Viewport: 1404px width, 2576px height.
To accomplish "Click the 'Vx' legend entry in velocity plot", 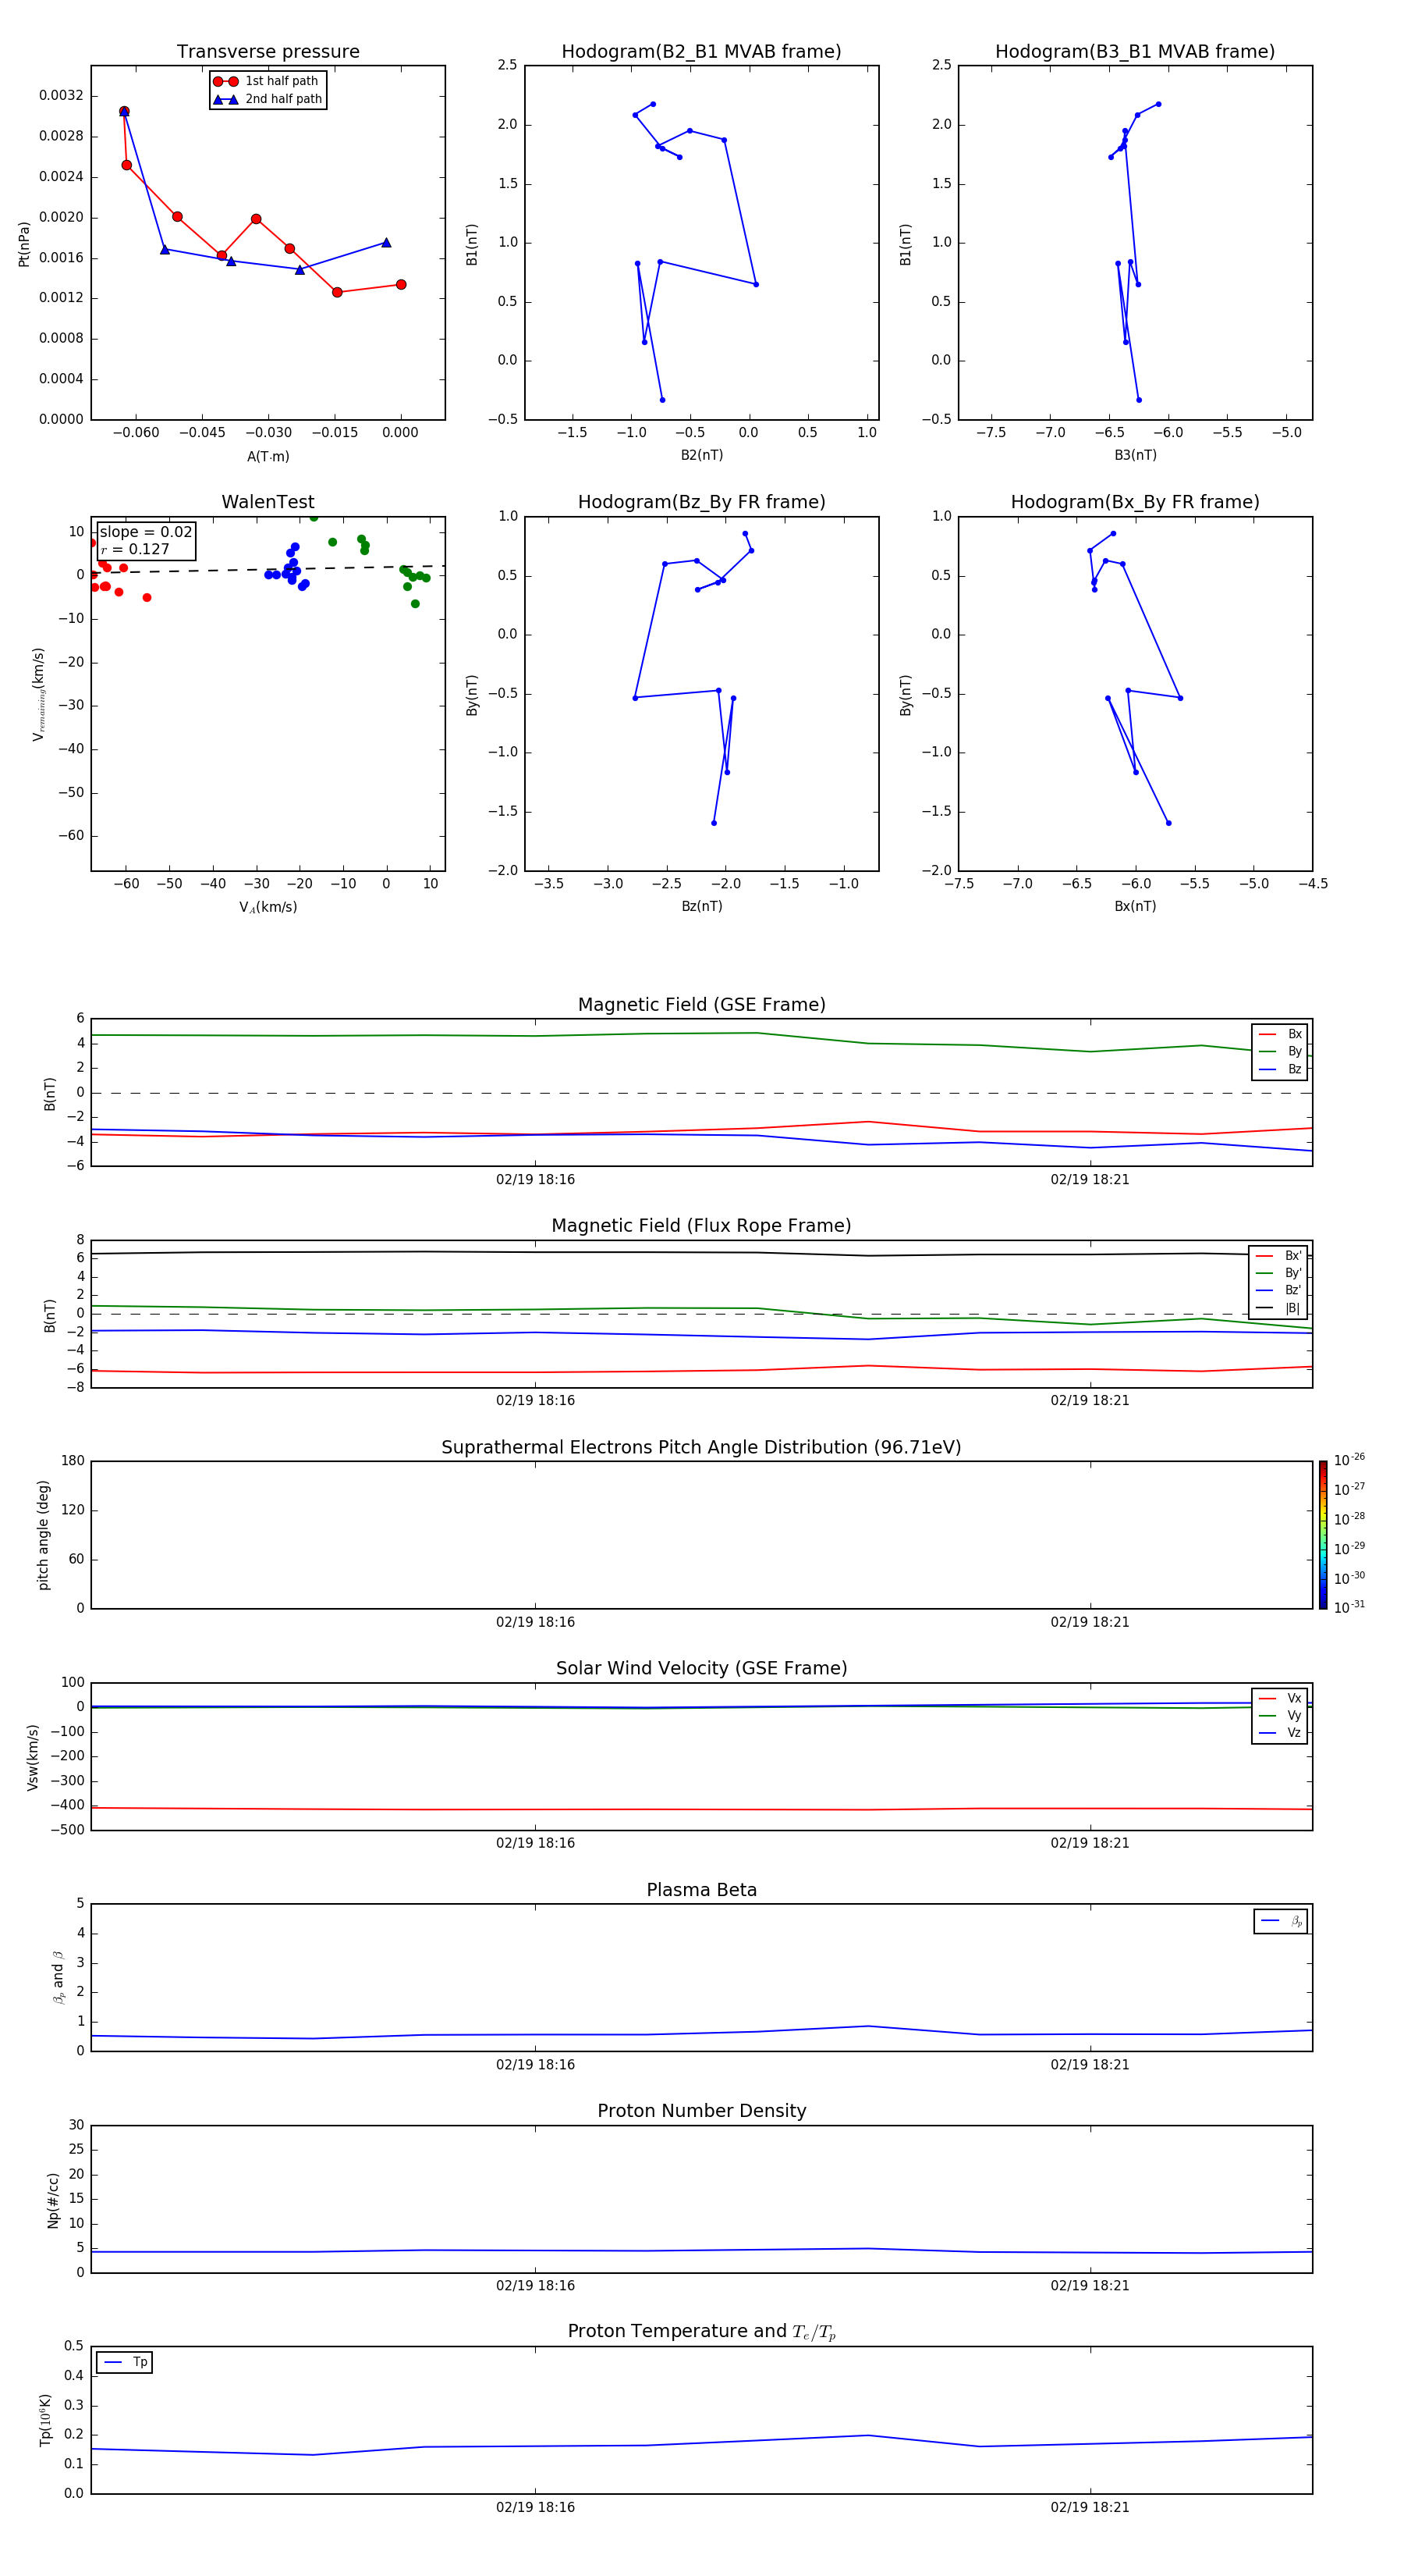I will point(1280,1698).
